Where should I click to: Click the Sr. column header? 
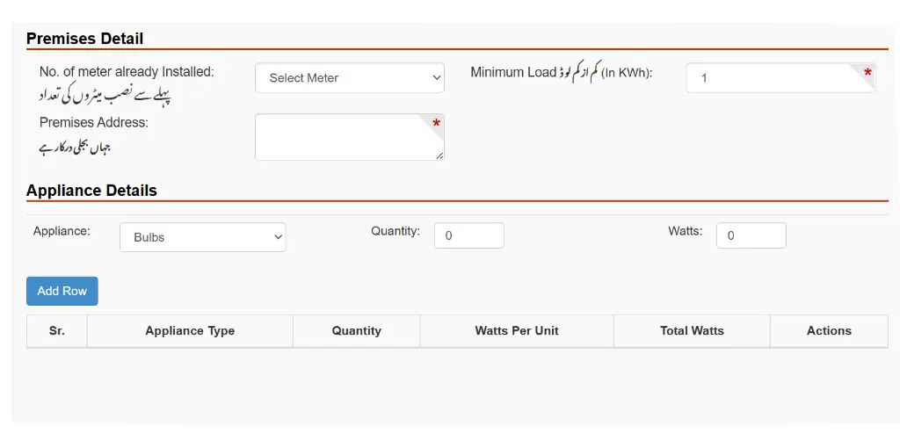point(57,330)
